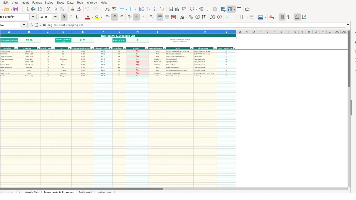
Task: Expand the formula bar
Action: coord(348,25)
